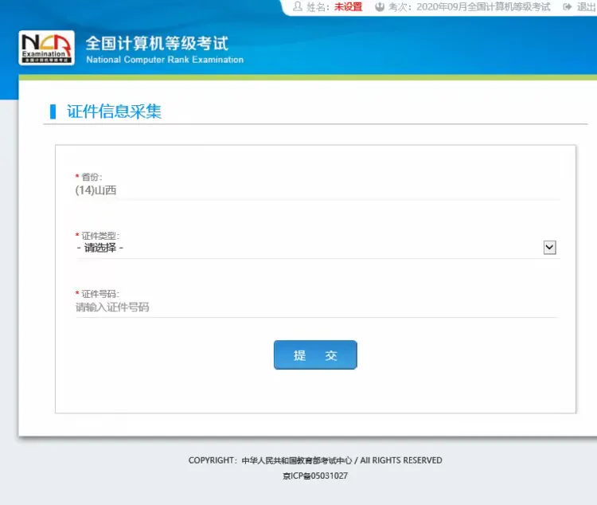The width and height of the screenshot is (597, 505).
Task: Focus the 请输入证件号码 input field
Action: click(x=316, y=307)
